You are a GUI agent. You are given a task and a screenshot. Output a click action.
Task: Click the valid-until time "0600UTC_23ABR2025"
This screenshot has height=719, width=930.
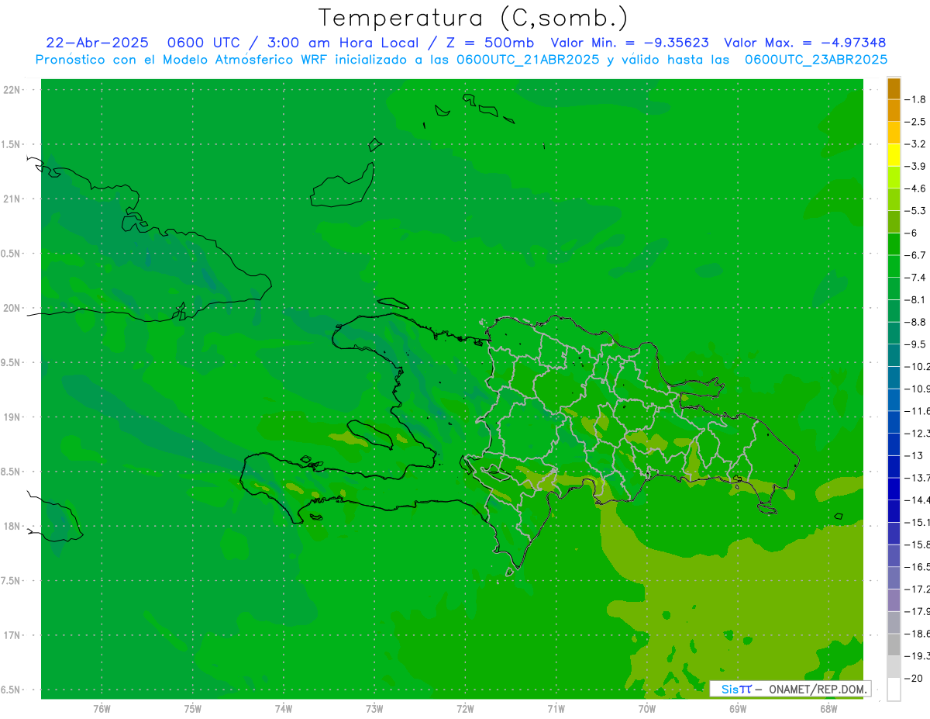click(x=815, y=59)
